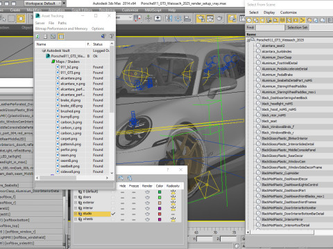This screenshot has height=249, width=333.
Task: Click the Align tool in main toolbar
Action: point(187,19)
